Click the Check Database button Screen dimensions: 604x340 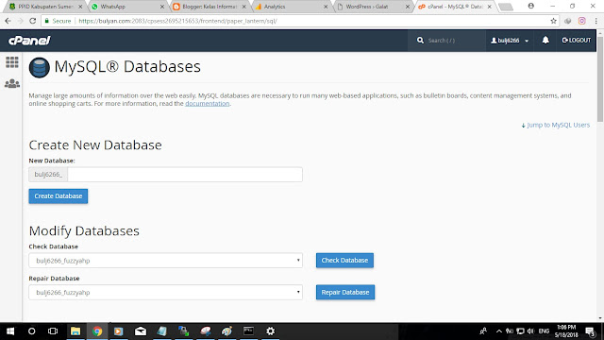click(x=344, y=261)
